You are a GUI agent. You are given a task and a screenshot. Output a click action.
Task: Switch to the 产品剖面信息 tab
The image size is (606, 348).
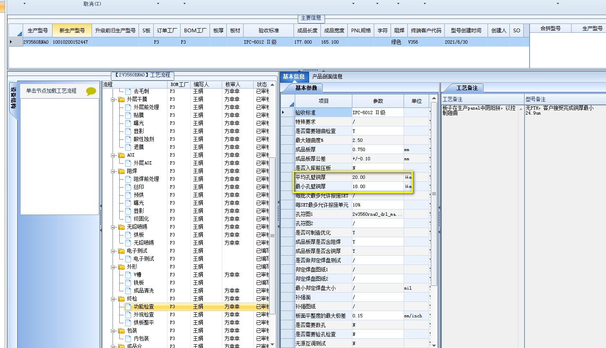(327, 77)
